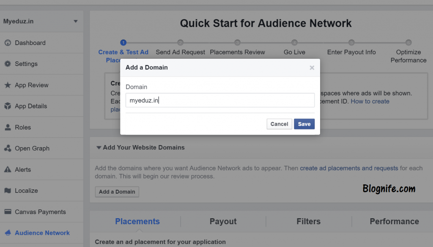
Task: Click the App Details cube icon
Action: (x=8, y=106)
